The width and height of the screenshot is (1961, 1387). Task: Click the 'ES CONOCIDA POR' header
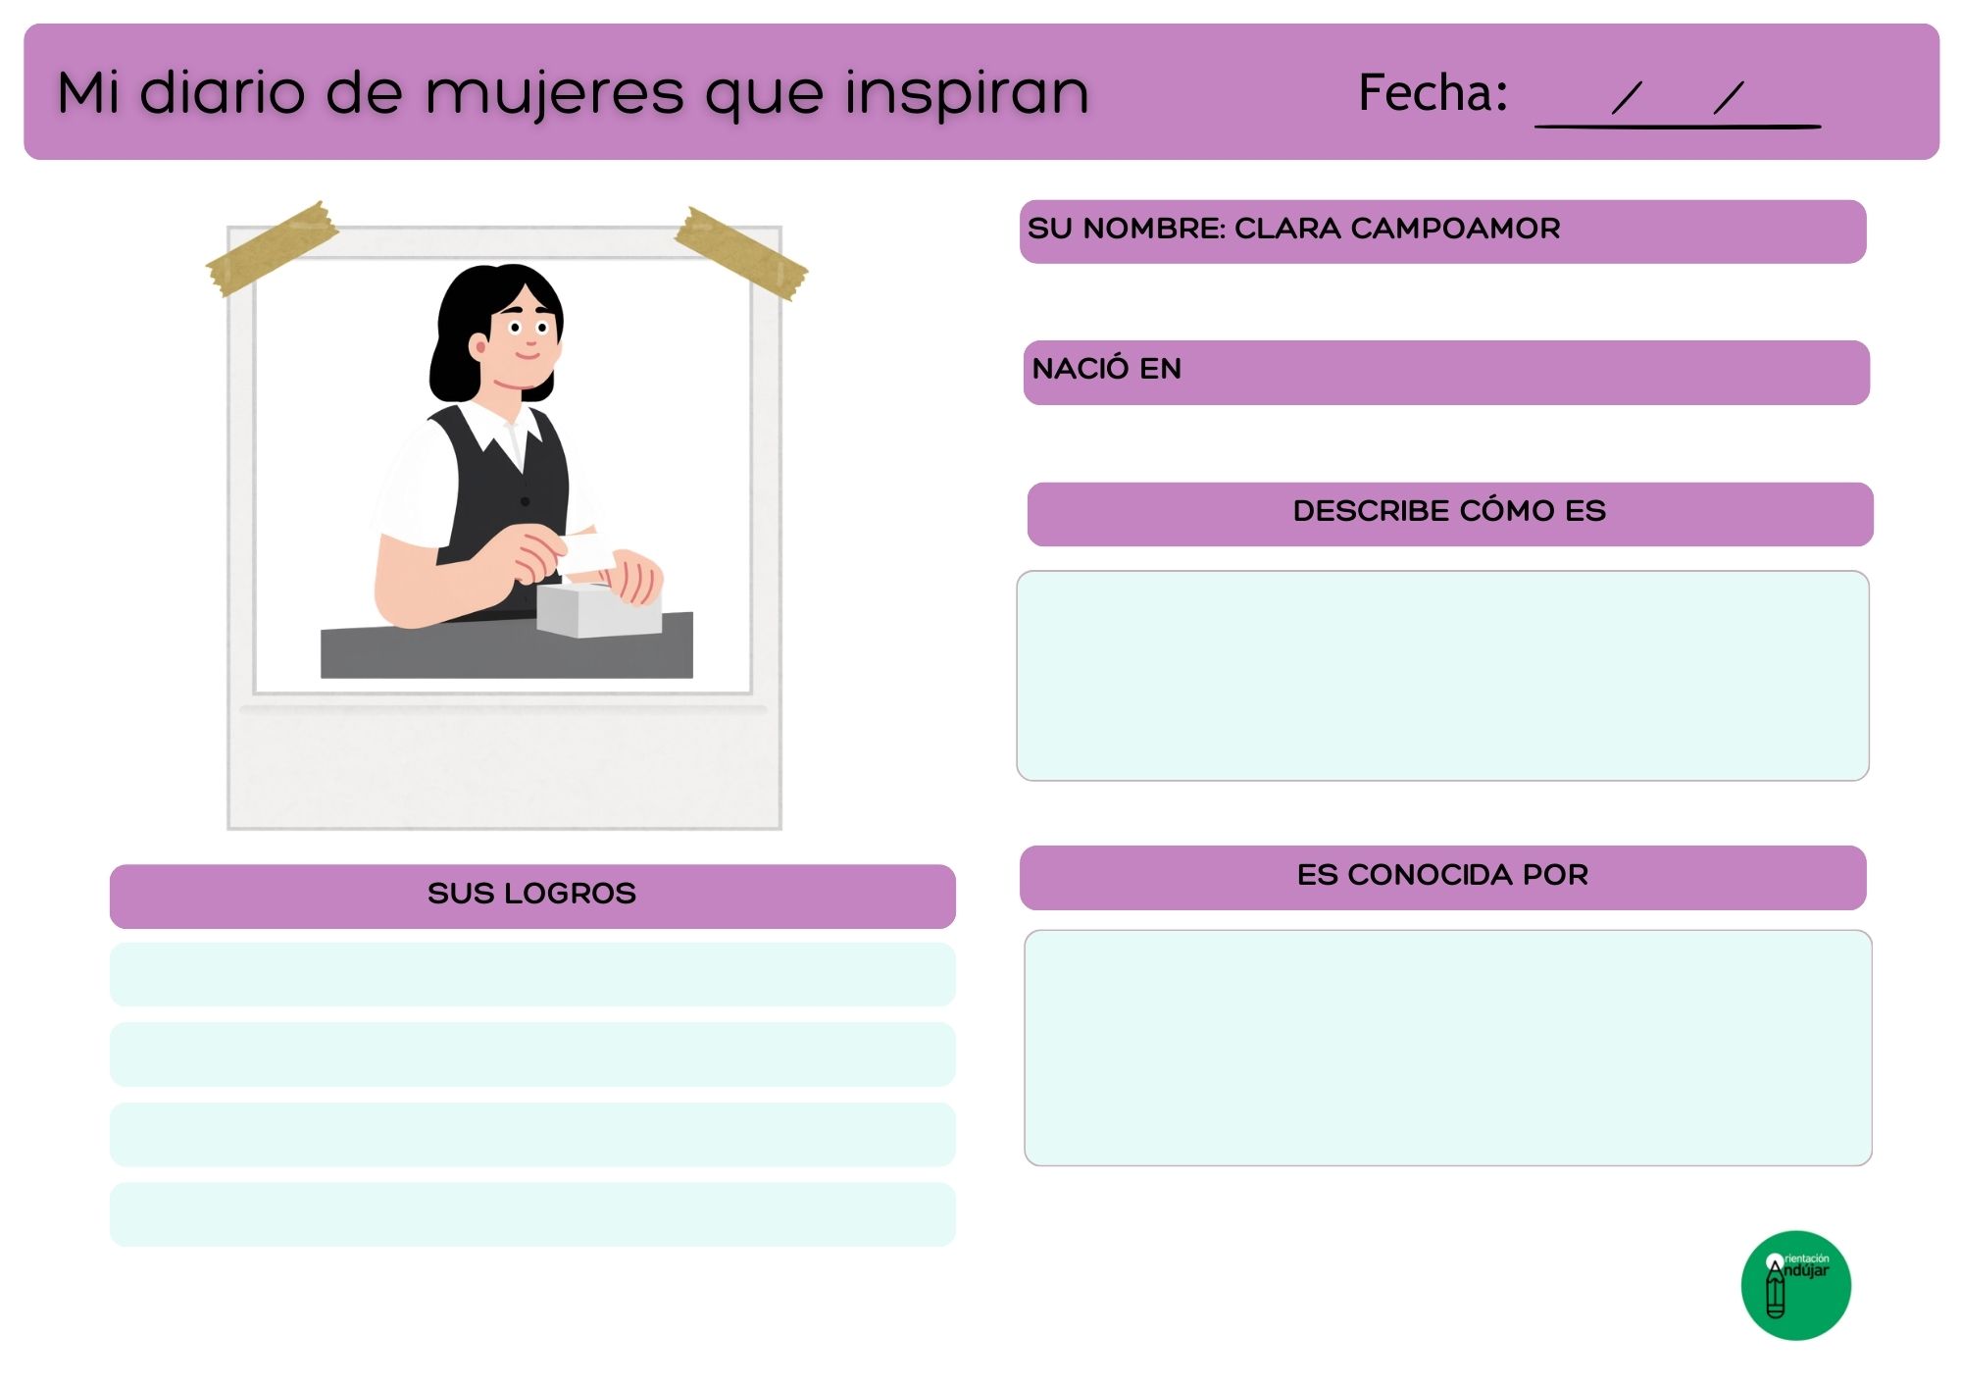[x=1442, y=877]
